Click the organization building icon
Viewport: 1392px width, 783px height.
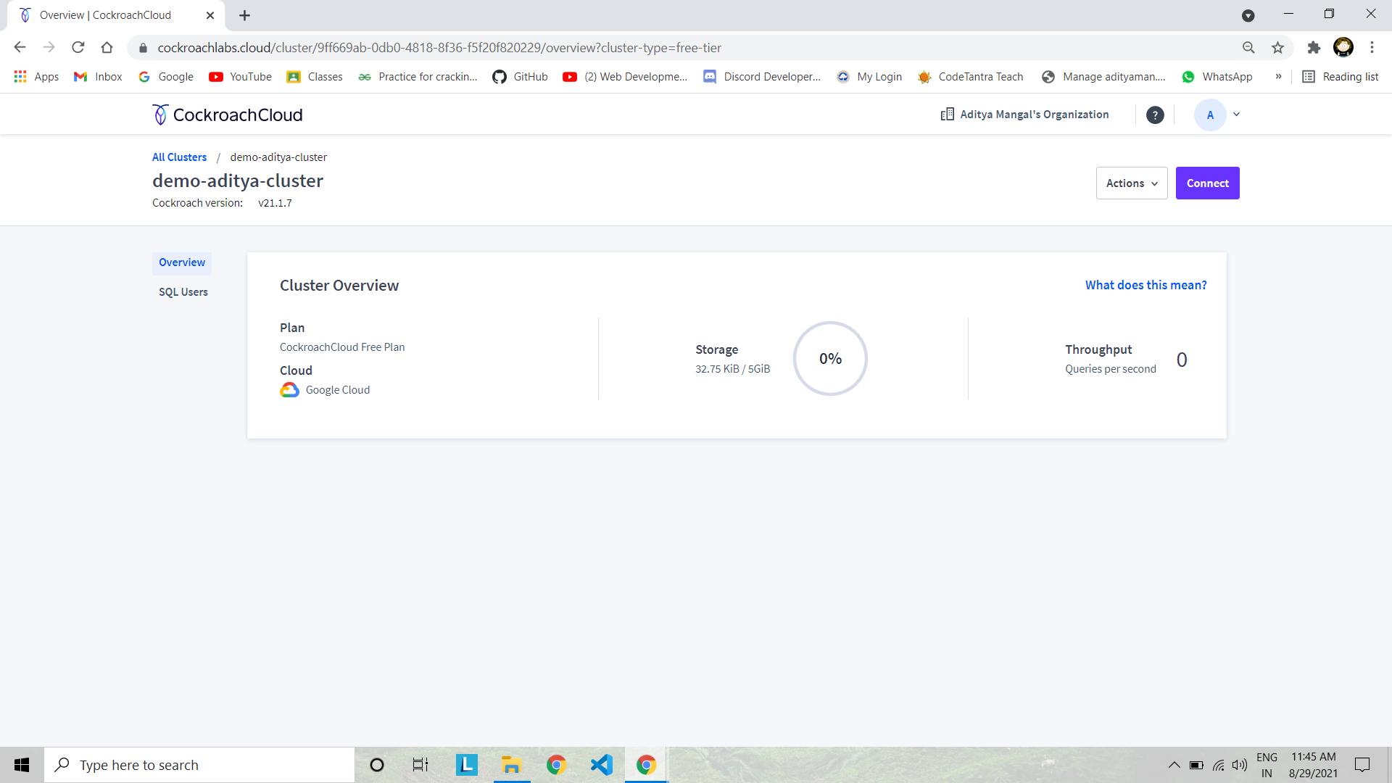point(947,115)
